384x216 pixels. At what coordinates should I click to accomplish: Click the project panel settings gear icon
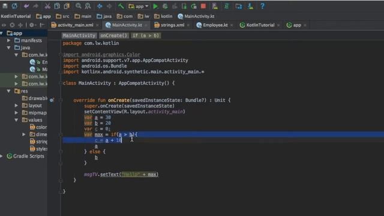(x=32, y=25)
